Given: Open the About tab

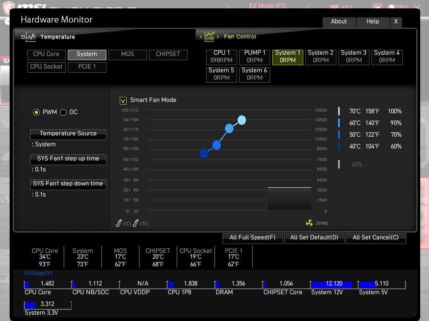Looking at the screenshot, I should [x=339, y=22].
